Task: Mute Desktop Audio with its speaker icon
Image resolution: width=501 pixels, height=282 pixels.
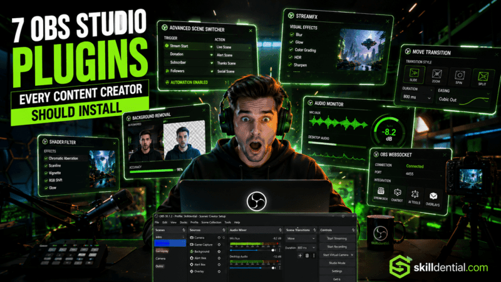Action: click(x=273, y=268)
